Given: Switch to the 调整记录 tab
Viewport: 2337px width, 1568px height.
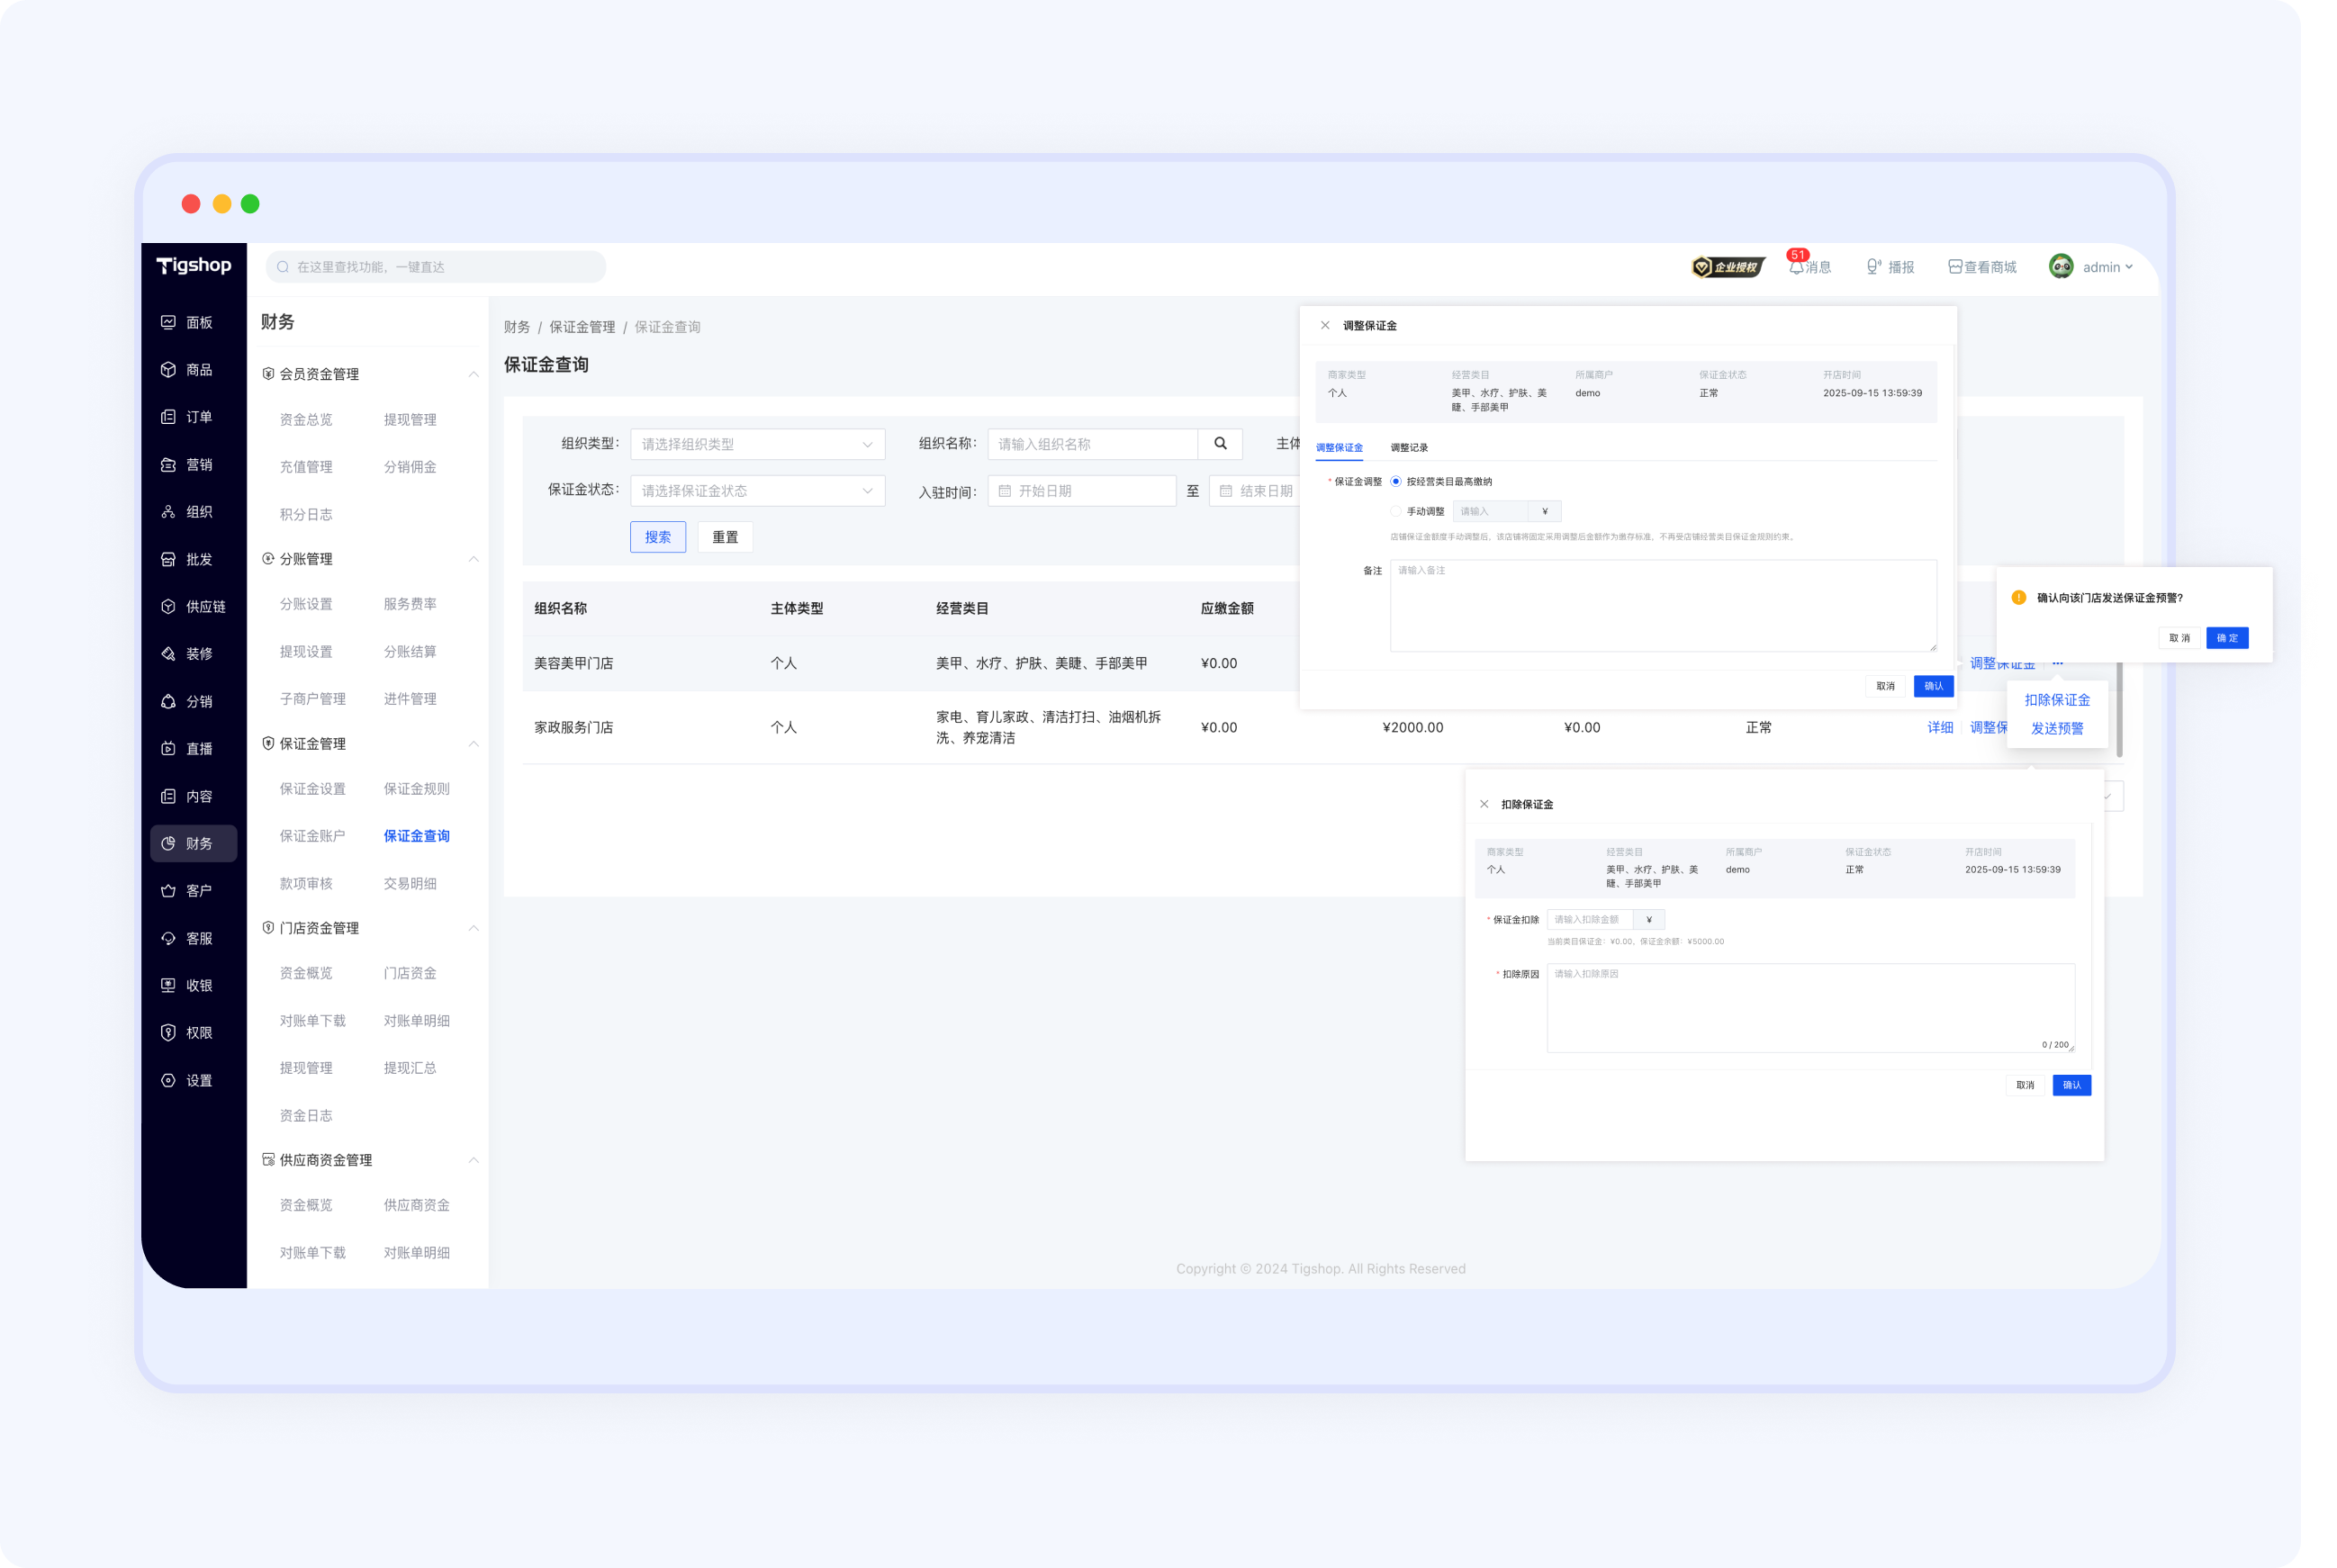Looking at the screenshot, I should pos(1409,448).
